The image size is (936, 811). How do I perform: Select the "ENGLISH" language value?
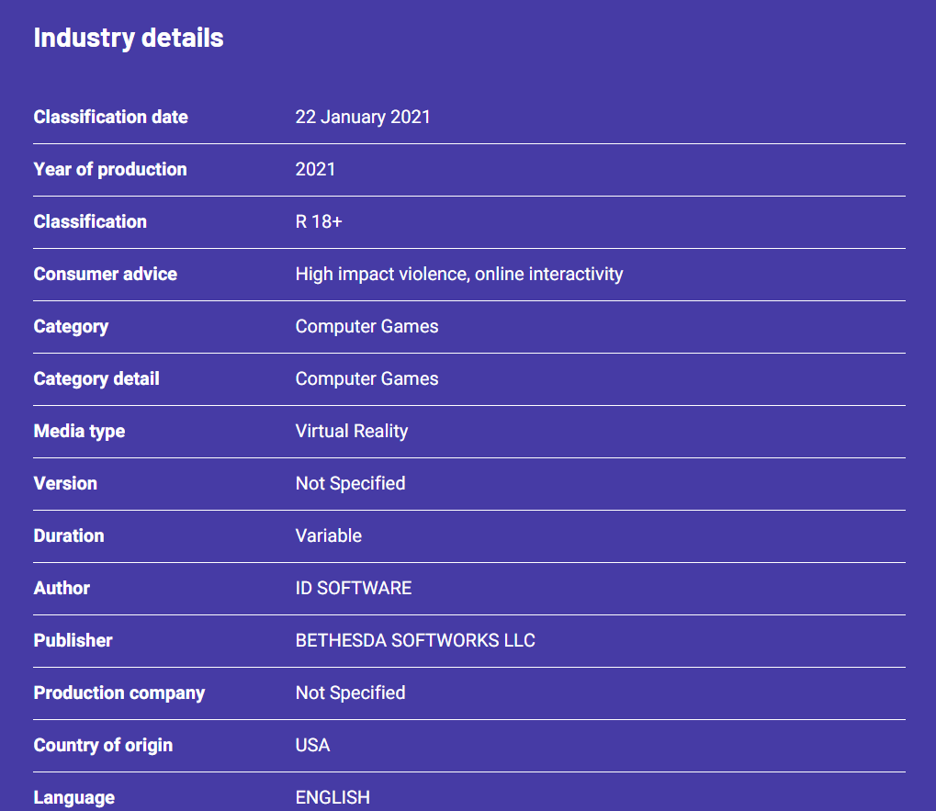[333, 797]
